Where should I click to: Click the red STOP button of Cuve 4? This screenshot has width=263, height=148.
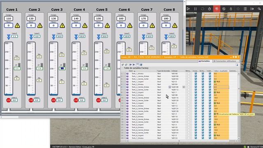[x=76, y=100]
